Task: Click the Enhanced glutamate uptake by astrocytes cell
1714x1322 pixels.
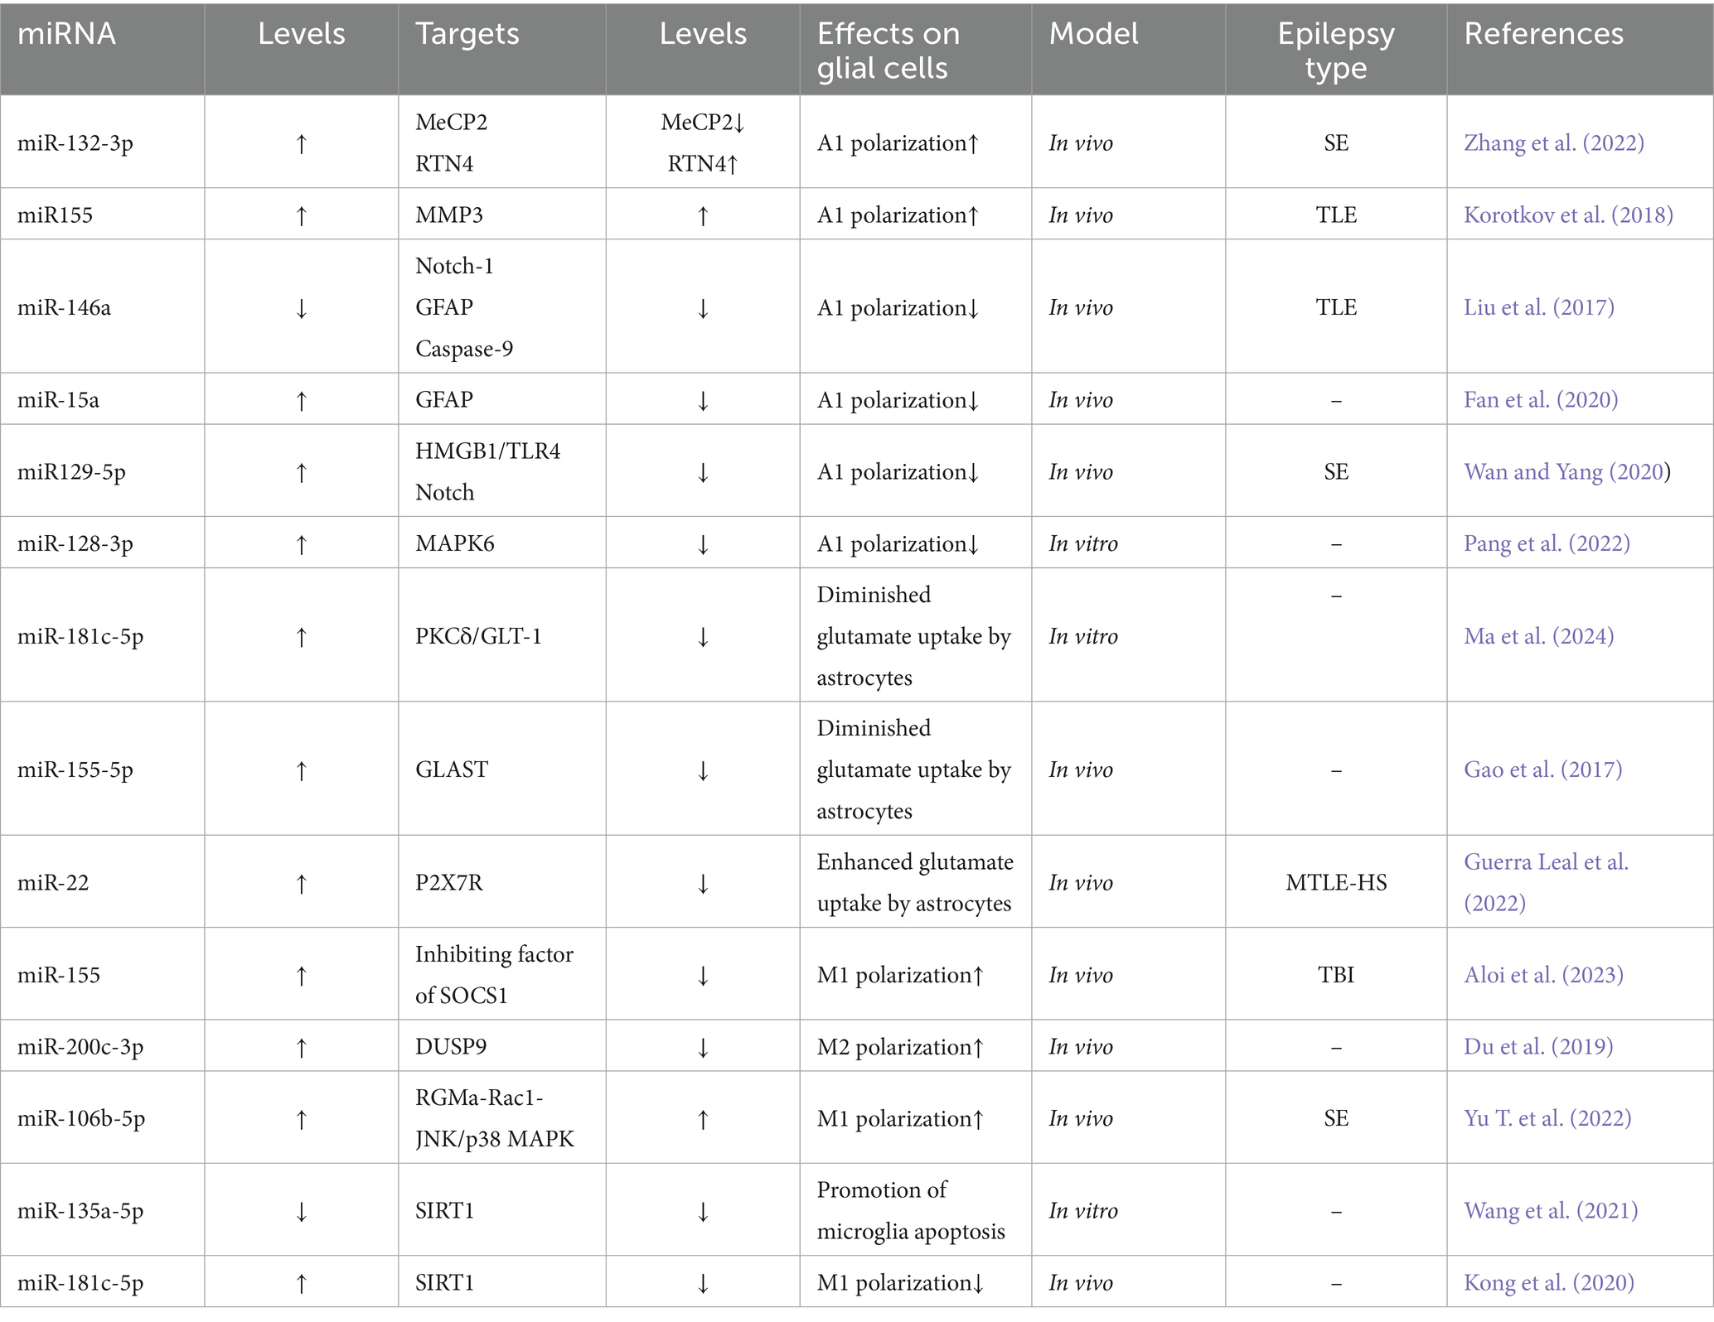Action: [915, 882]
